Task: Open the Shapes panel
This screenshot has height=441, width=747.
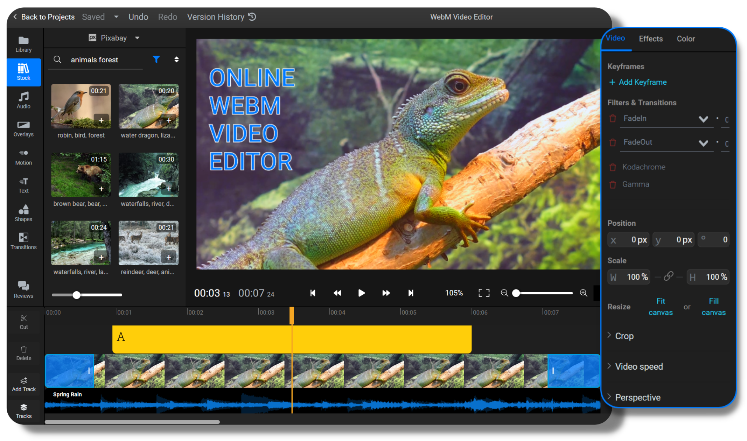Action: tap(23, 213)
